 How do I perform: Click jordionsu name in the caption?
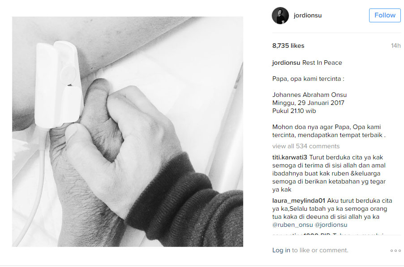[x=286, y=63]
